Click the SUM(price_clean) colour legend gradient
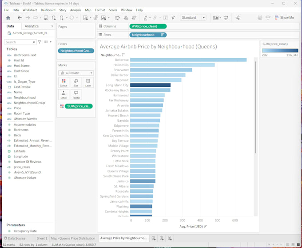 280,51
